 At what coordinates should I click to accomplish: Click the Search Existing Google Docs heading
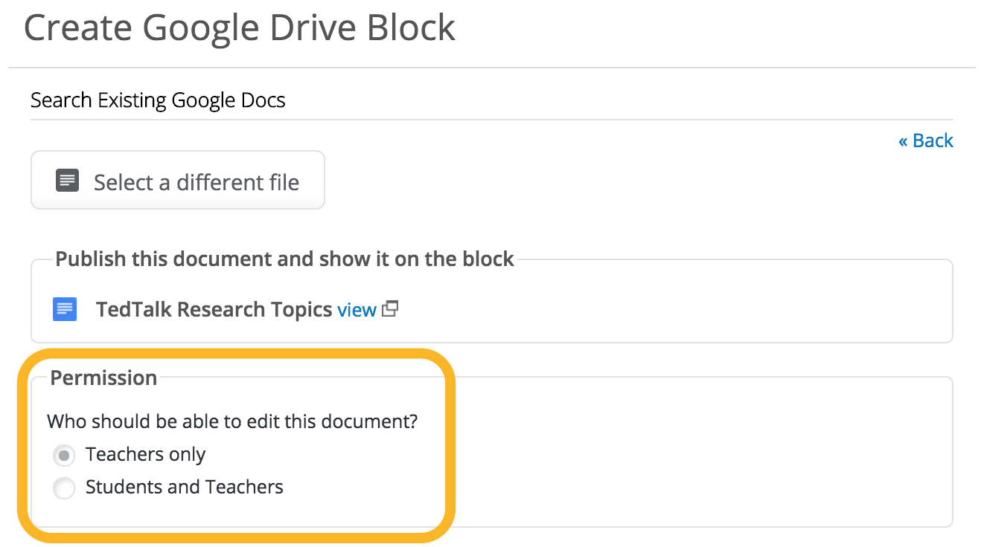pyautogui.click(x=158, y=100)
